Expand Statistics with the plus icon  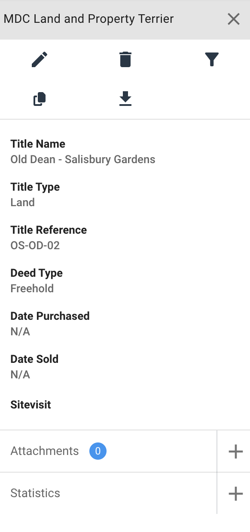(235, 493)
